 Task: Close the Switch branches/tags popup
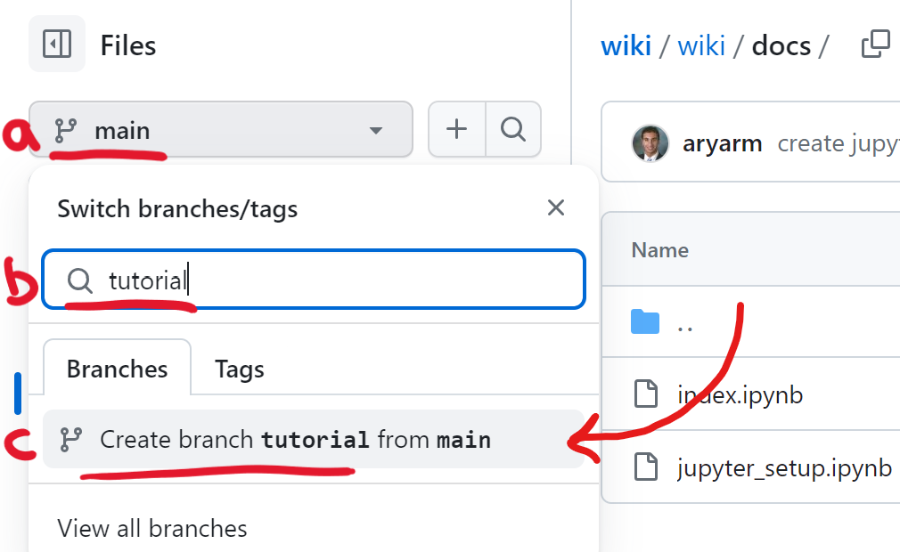click(556, 207)
